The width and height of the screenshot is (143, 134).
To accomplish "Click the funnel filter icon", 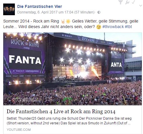I will [x=121, y=2].
